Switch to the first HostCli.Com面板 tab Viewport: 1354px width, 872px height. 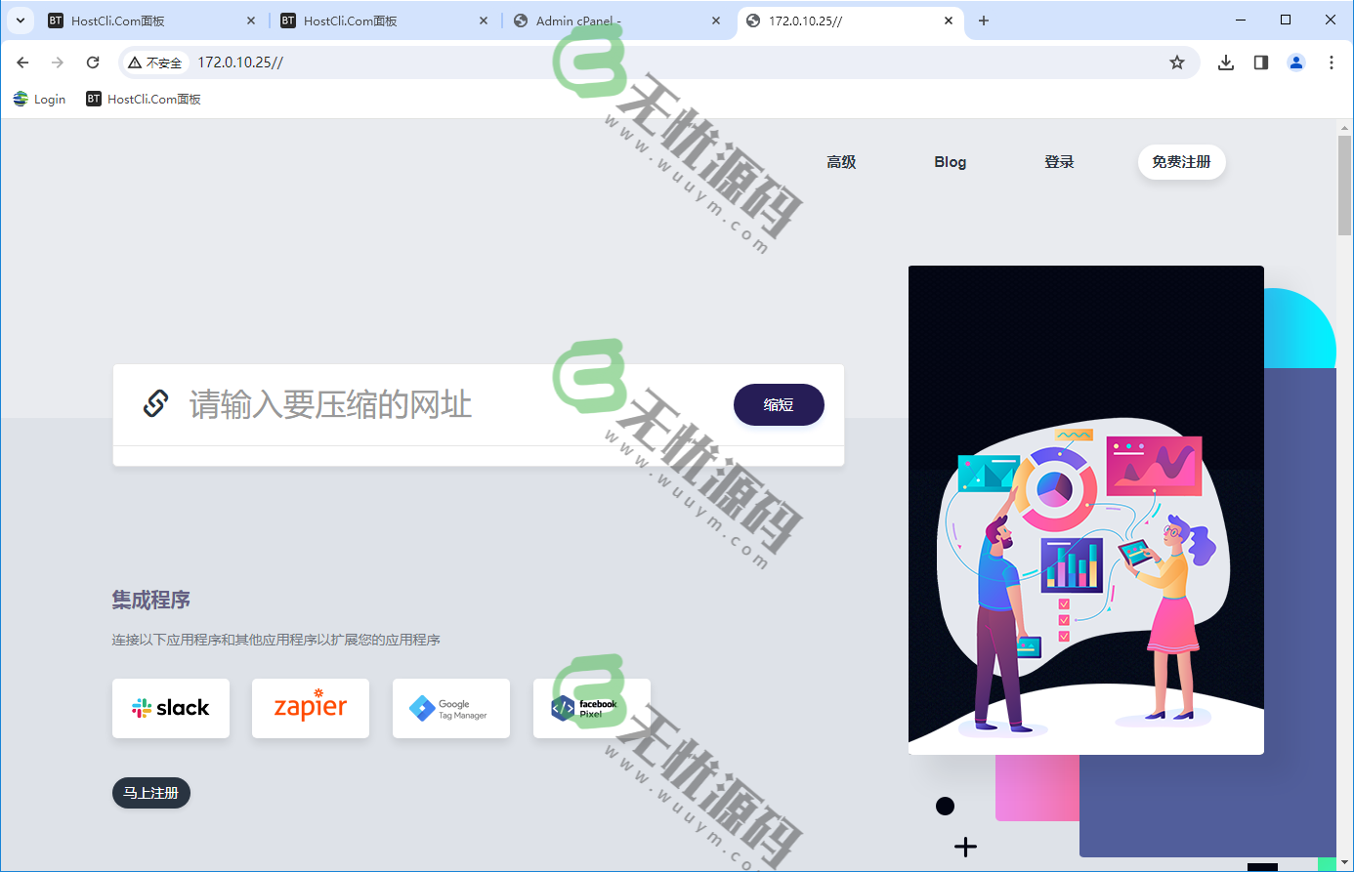pos(117,20)
